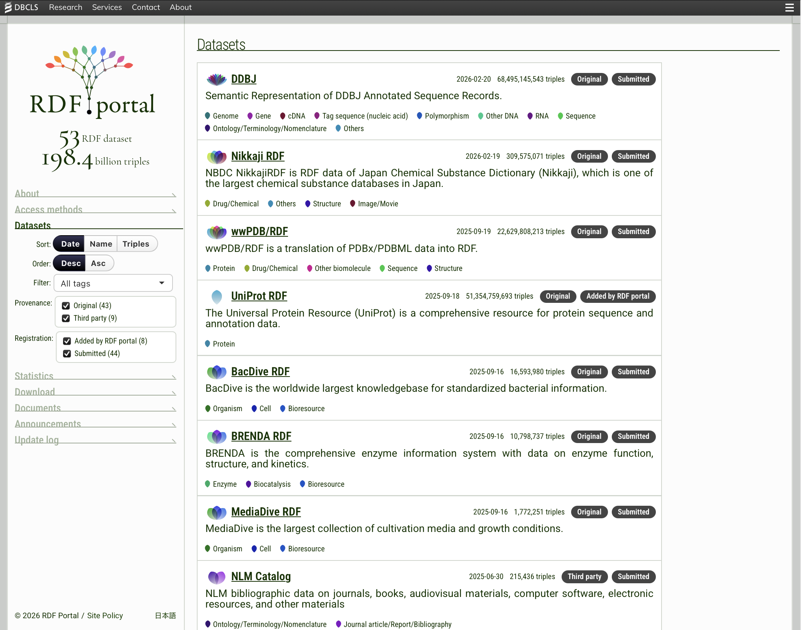Viewport: 801px width, 630px height.
Task: Click the NLM Catalog heart-shaped icon
Action: (x=217, y=577)
